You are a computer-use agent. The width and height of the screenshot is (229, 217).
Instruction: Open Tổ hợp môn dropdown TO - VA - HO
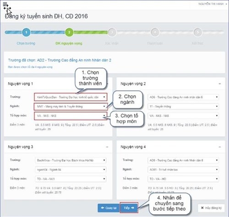pos(183,179)
